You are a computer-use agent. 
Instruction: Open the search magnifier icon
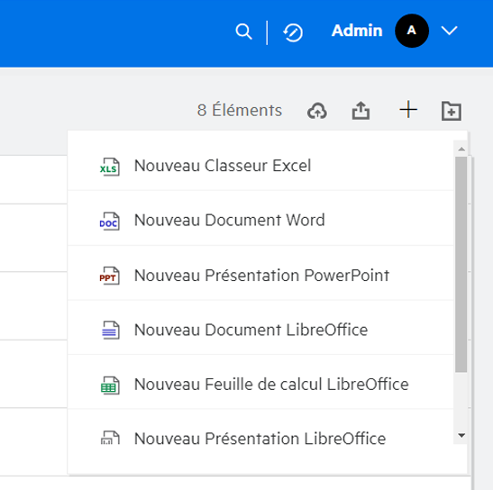pos(243,32)
